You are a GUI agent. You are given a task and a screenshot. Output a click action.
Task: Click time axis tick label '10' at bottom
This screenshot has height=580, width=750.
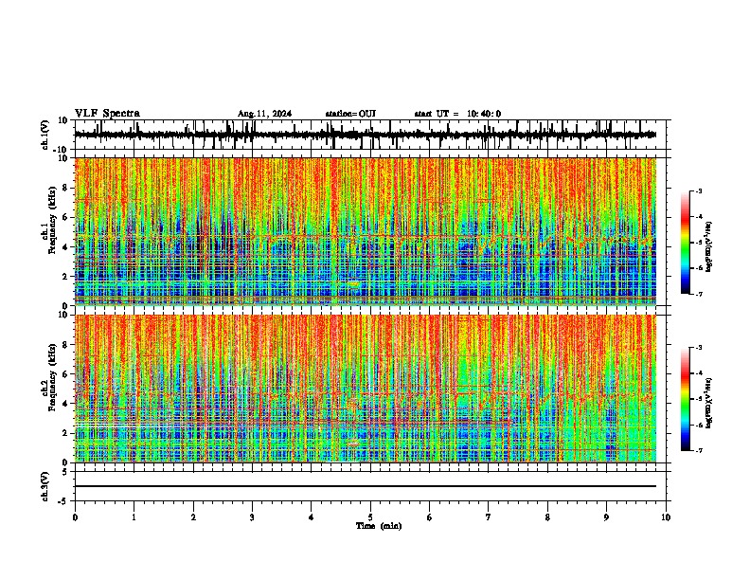pos(666,517)
